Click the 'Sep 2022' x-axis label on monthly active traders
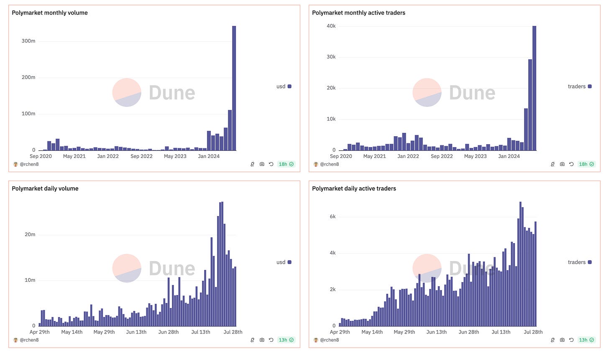Viewport: 609px width, 351px height. pos(442,156)
